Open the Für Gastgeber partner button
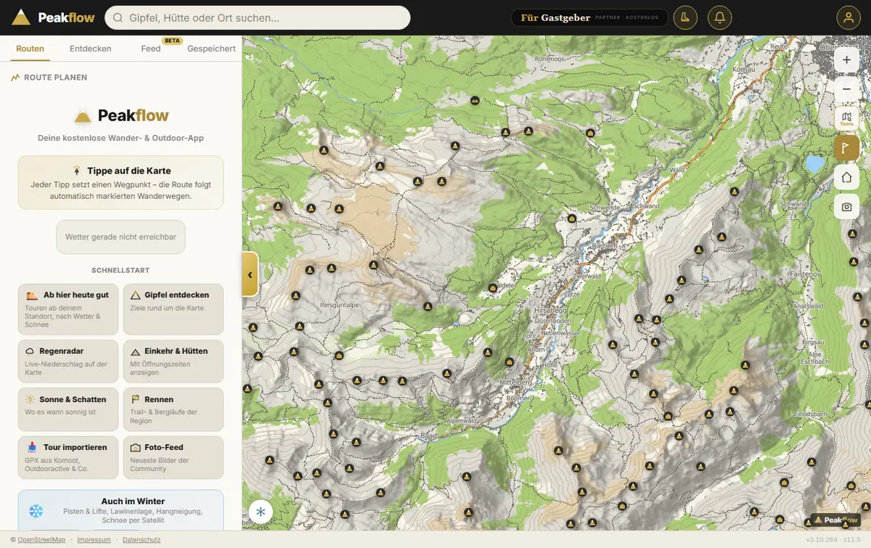The image size is (871, 548). point(589,17)
